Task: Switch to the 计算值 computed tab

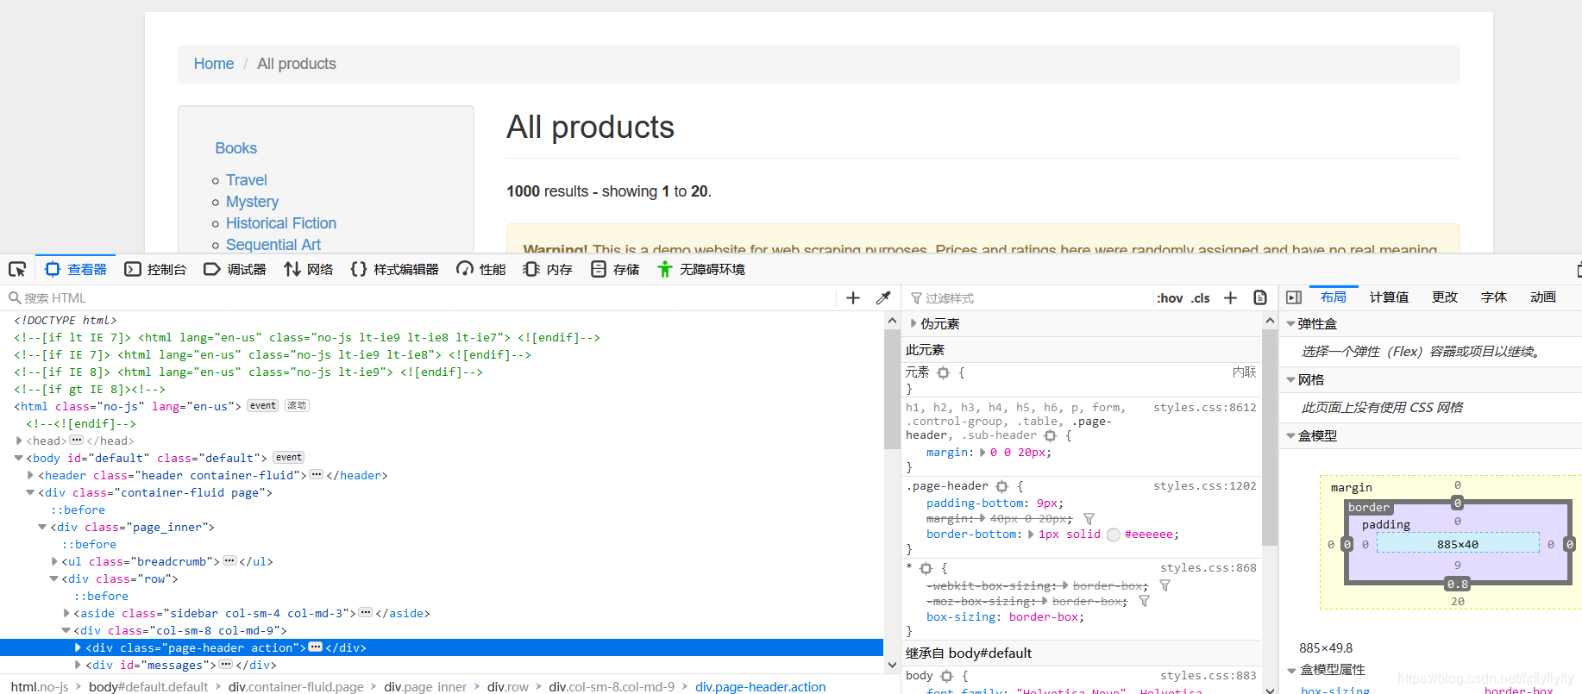Action: click(x=1389, y=297)
